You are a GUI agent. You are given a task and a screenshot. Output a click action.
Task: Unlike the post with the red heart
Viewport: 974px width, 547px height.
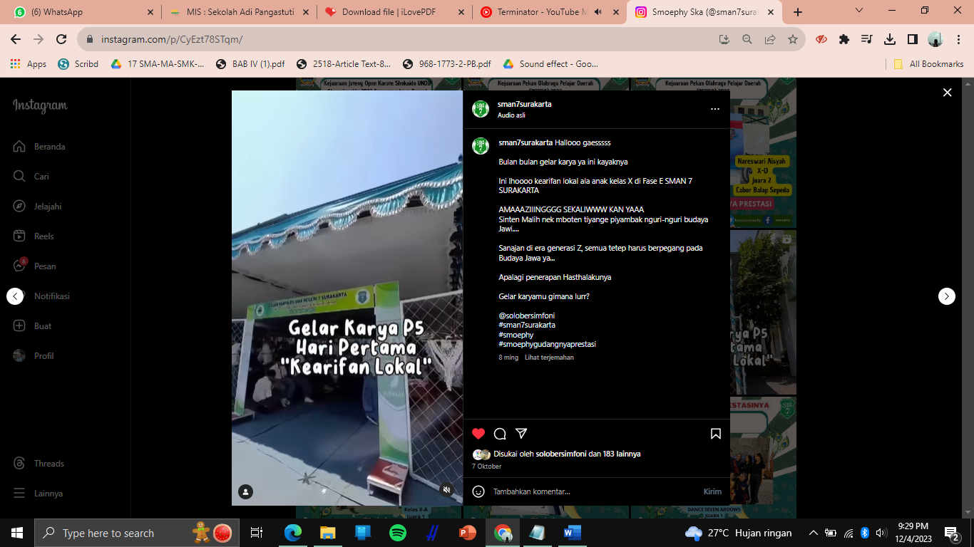point(478,434)
